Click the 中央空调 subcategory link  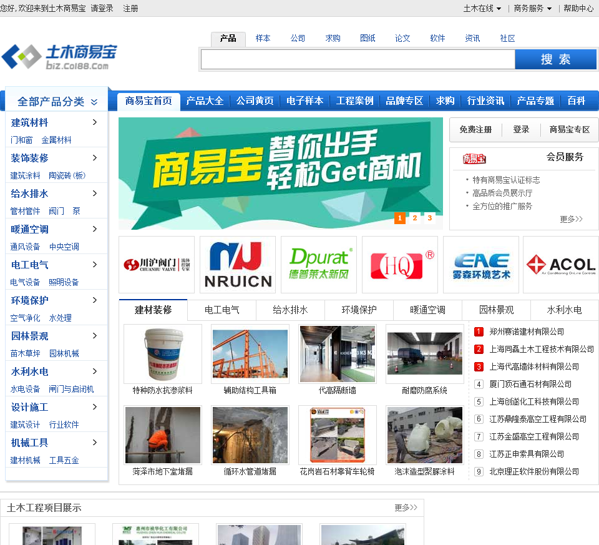pos(64,247)
